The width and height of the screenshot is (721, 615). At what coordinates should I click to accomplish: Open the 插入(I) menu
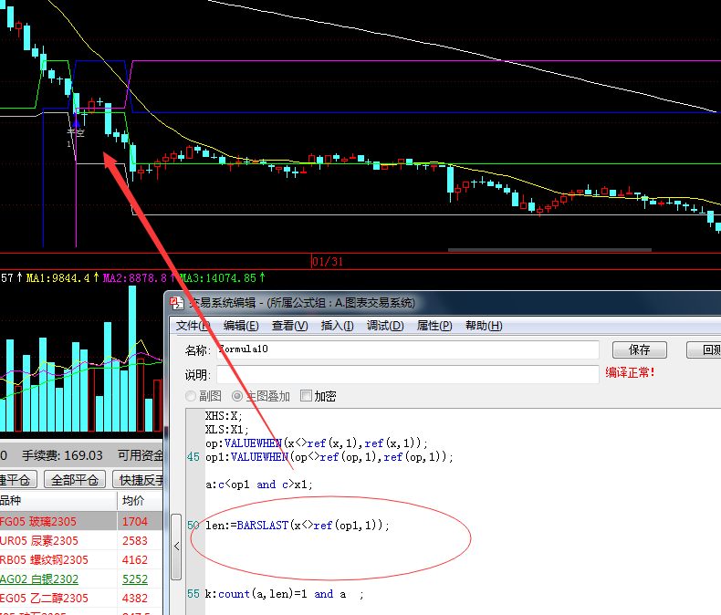coord(337,326)
